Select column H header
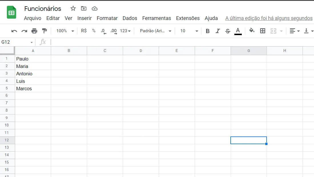Screen dimensions: 314x177 click(285, 51)
